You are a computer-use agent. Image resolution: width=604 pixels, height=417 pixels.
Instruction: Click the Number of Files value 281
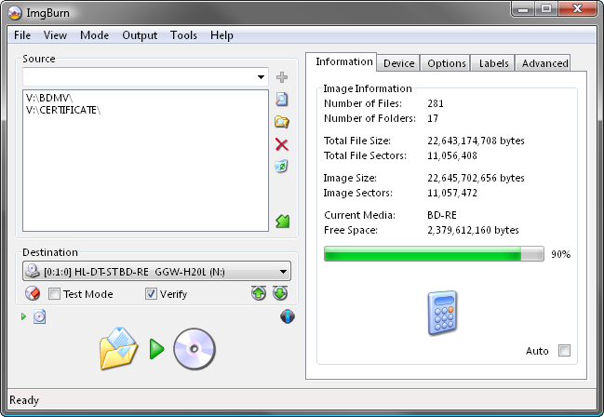coord(436,103)
